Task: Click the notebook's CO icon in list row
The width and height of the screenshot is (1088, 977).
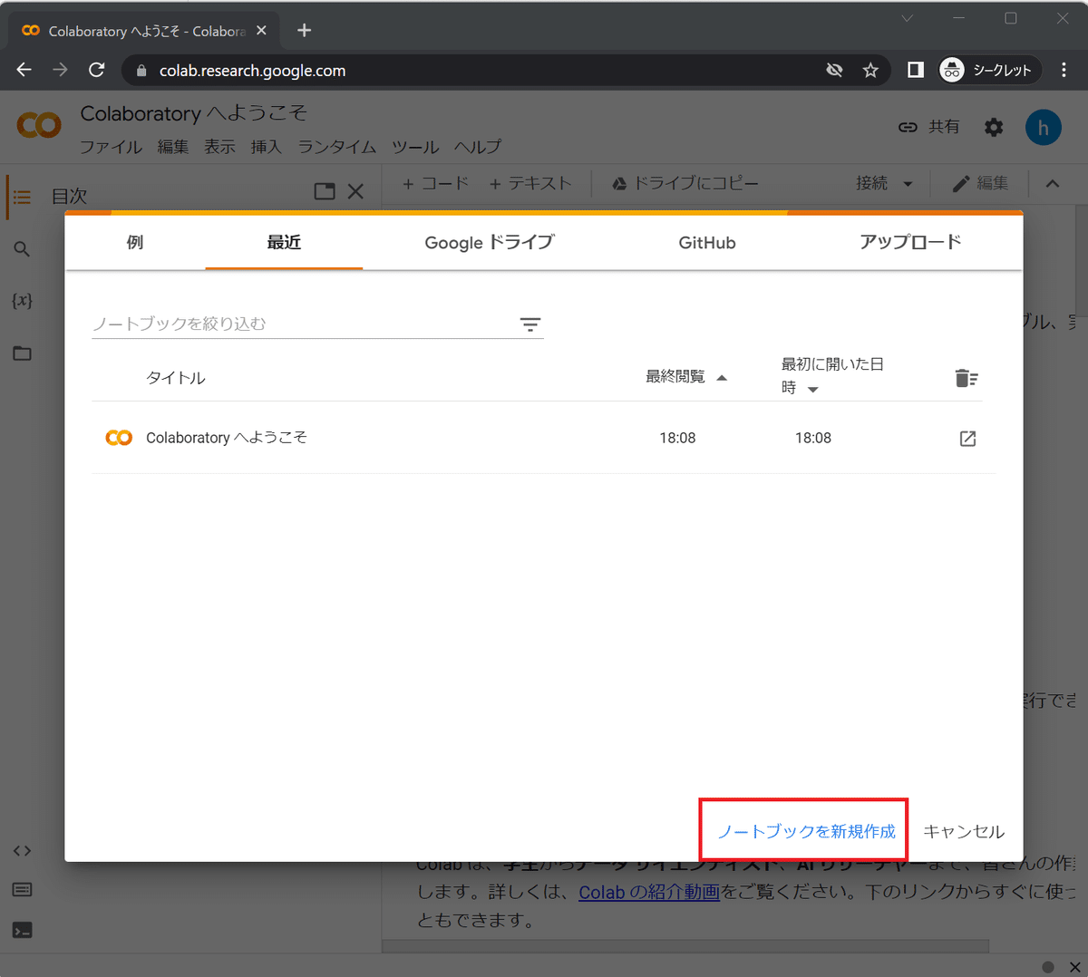Action: pos(119,438)
